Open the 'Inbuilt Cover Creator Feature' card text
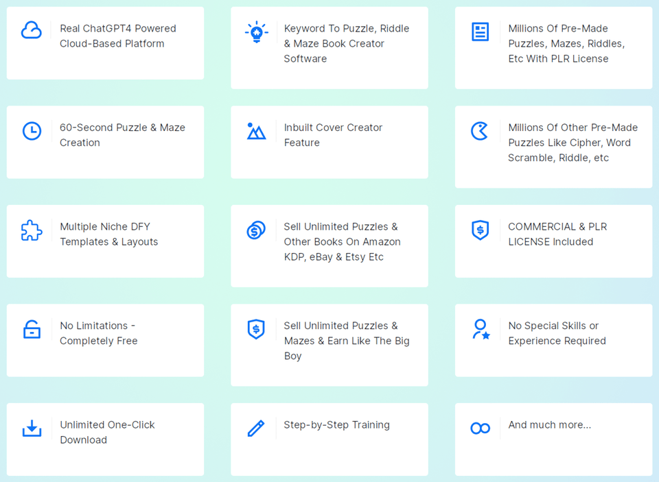 click(333, 135)
